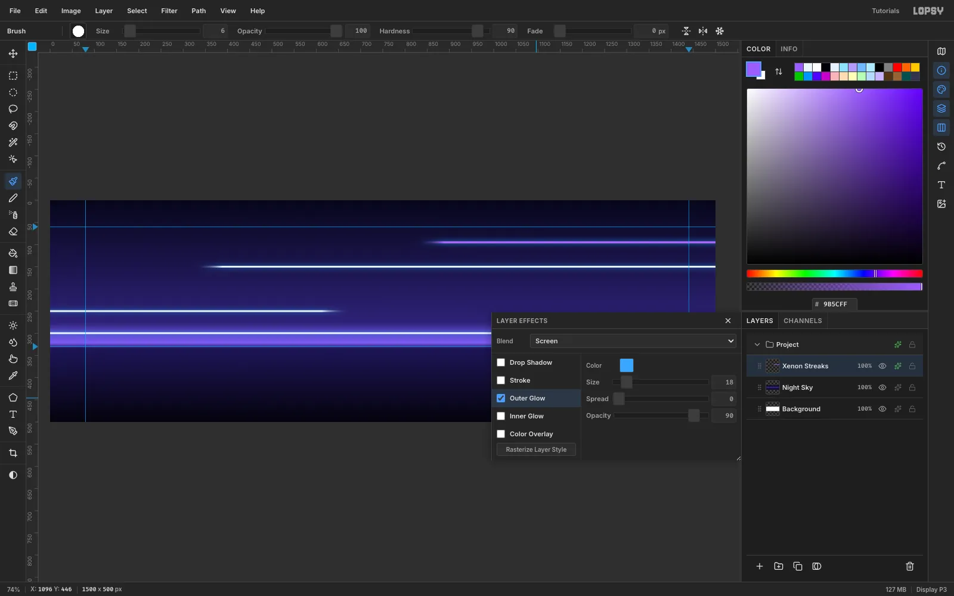
Task: Create a new layer group
Action: pos(779,566)
